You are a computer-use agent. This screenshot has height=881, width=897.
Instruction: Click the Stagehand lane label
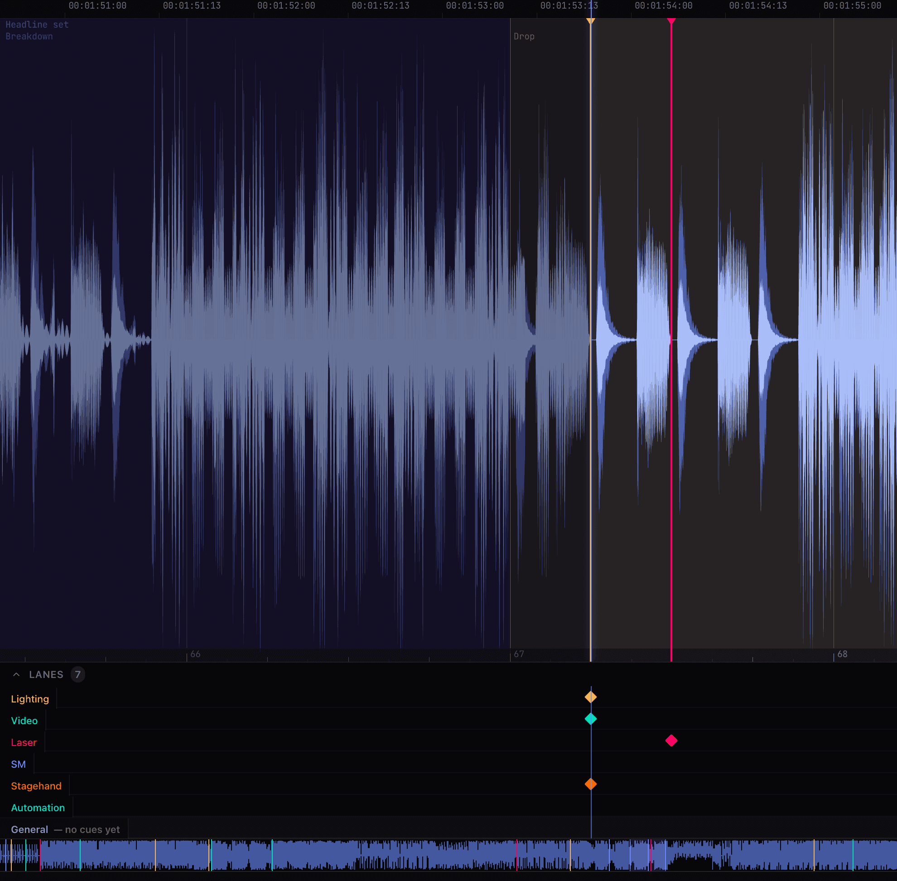pyautogui.click(x=36, y=786)
